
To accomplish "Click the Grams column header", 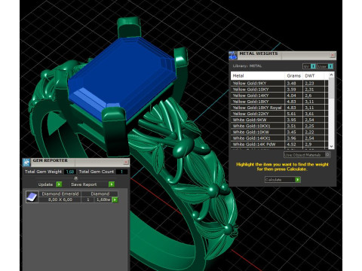I will 293,76.
